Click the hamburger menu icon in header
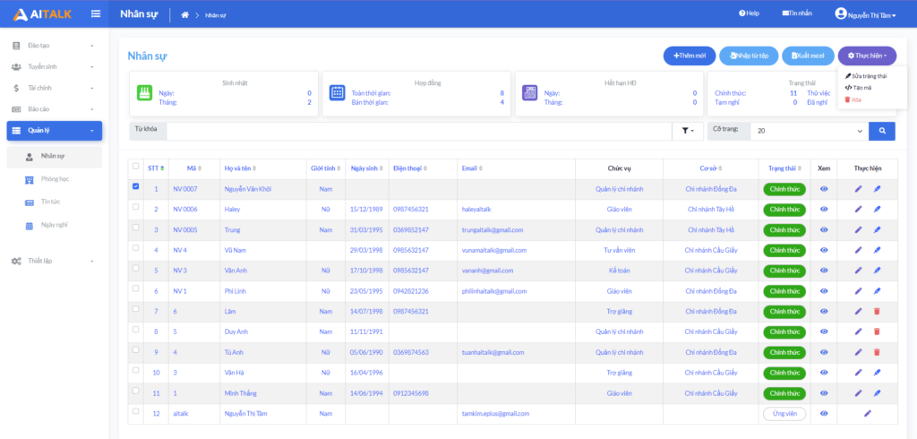 point(96,13)
